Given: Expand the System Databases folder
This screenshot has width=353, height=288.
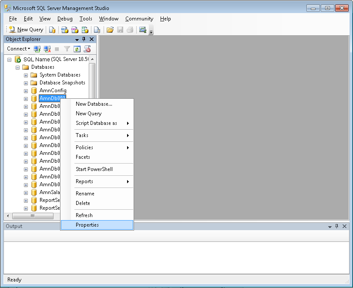Looking at the screenshot, I should coord(26,75).
